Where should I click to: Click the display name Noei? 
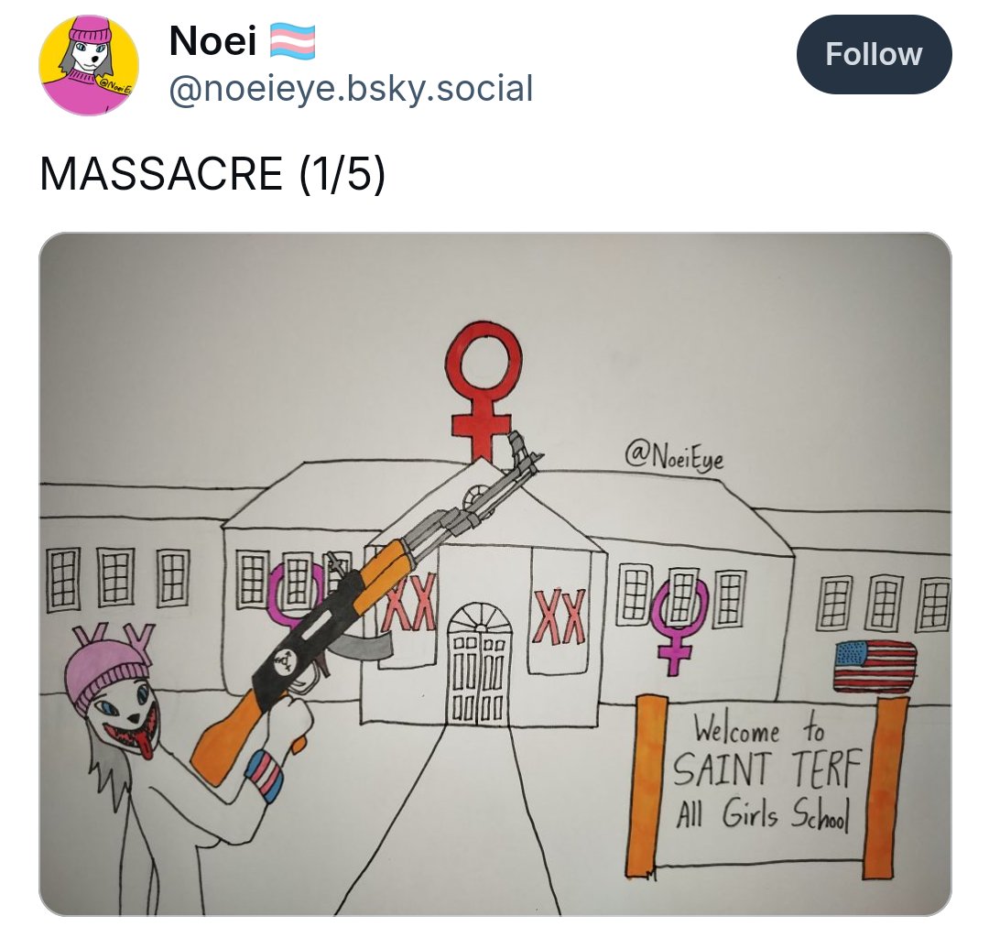pos(212,40)
